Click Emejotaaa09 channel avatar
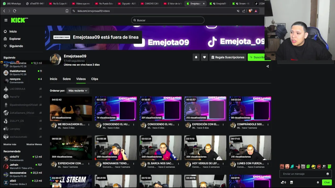Screen dimensions: 335x188 point(55,60)
